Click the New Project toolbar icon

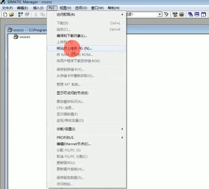tap(5, 14)
